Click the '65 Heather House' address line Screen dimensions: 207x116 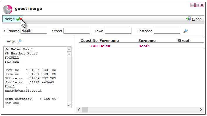[x=21, y=54]
